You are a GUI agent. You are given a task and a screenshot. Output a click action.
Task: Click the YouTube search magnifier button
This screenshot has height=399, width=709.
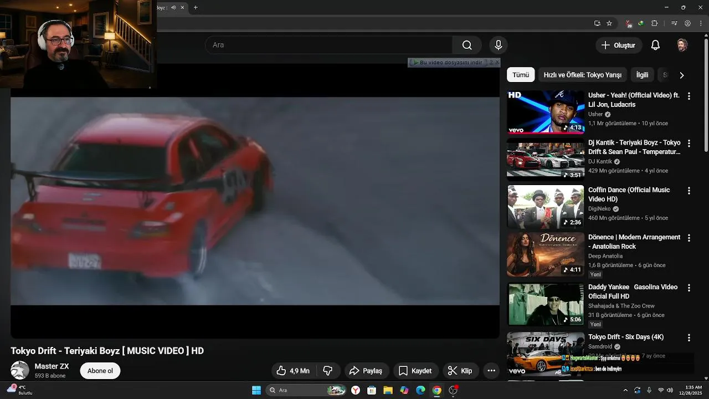pyautogui.click(x=467, y=45)
